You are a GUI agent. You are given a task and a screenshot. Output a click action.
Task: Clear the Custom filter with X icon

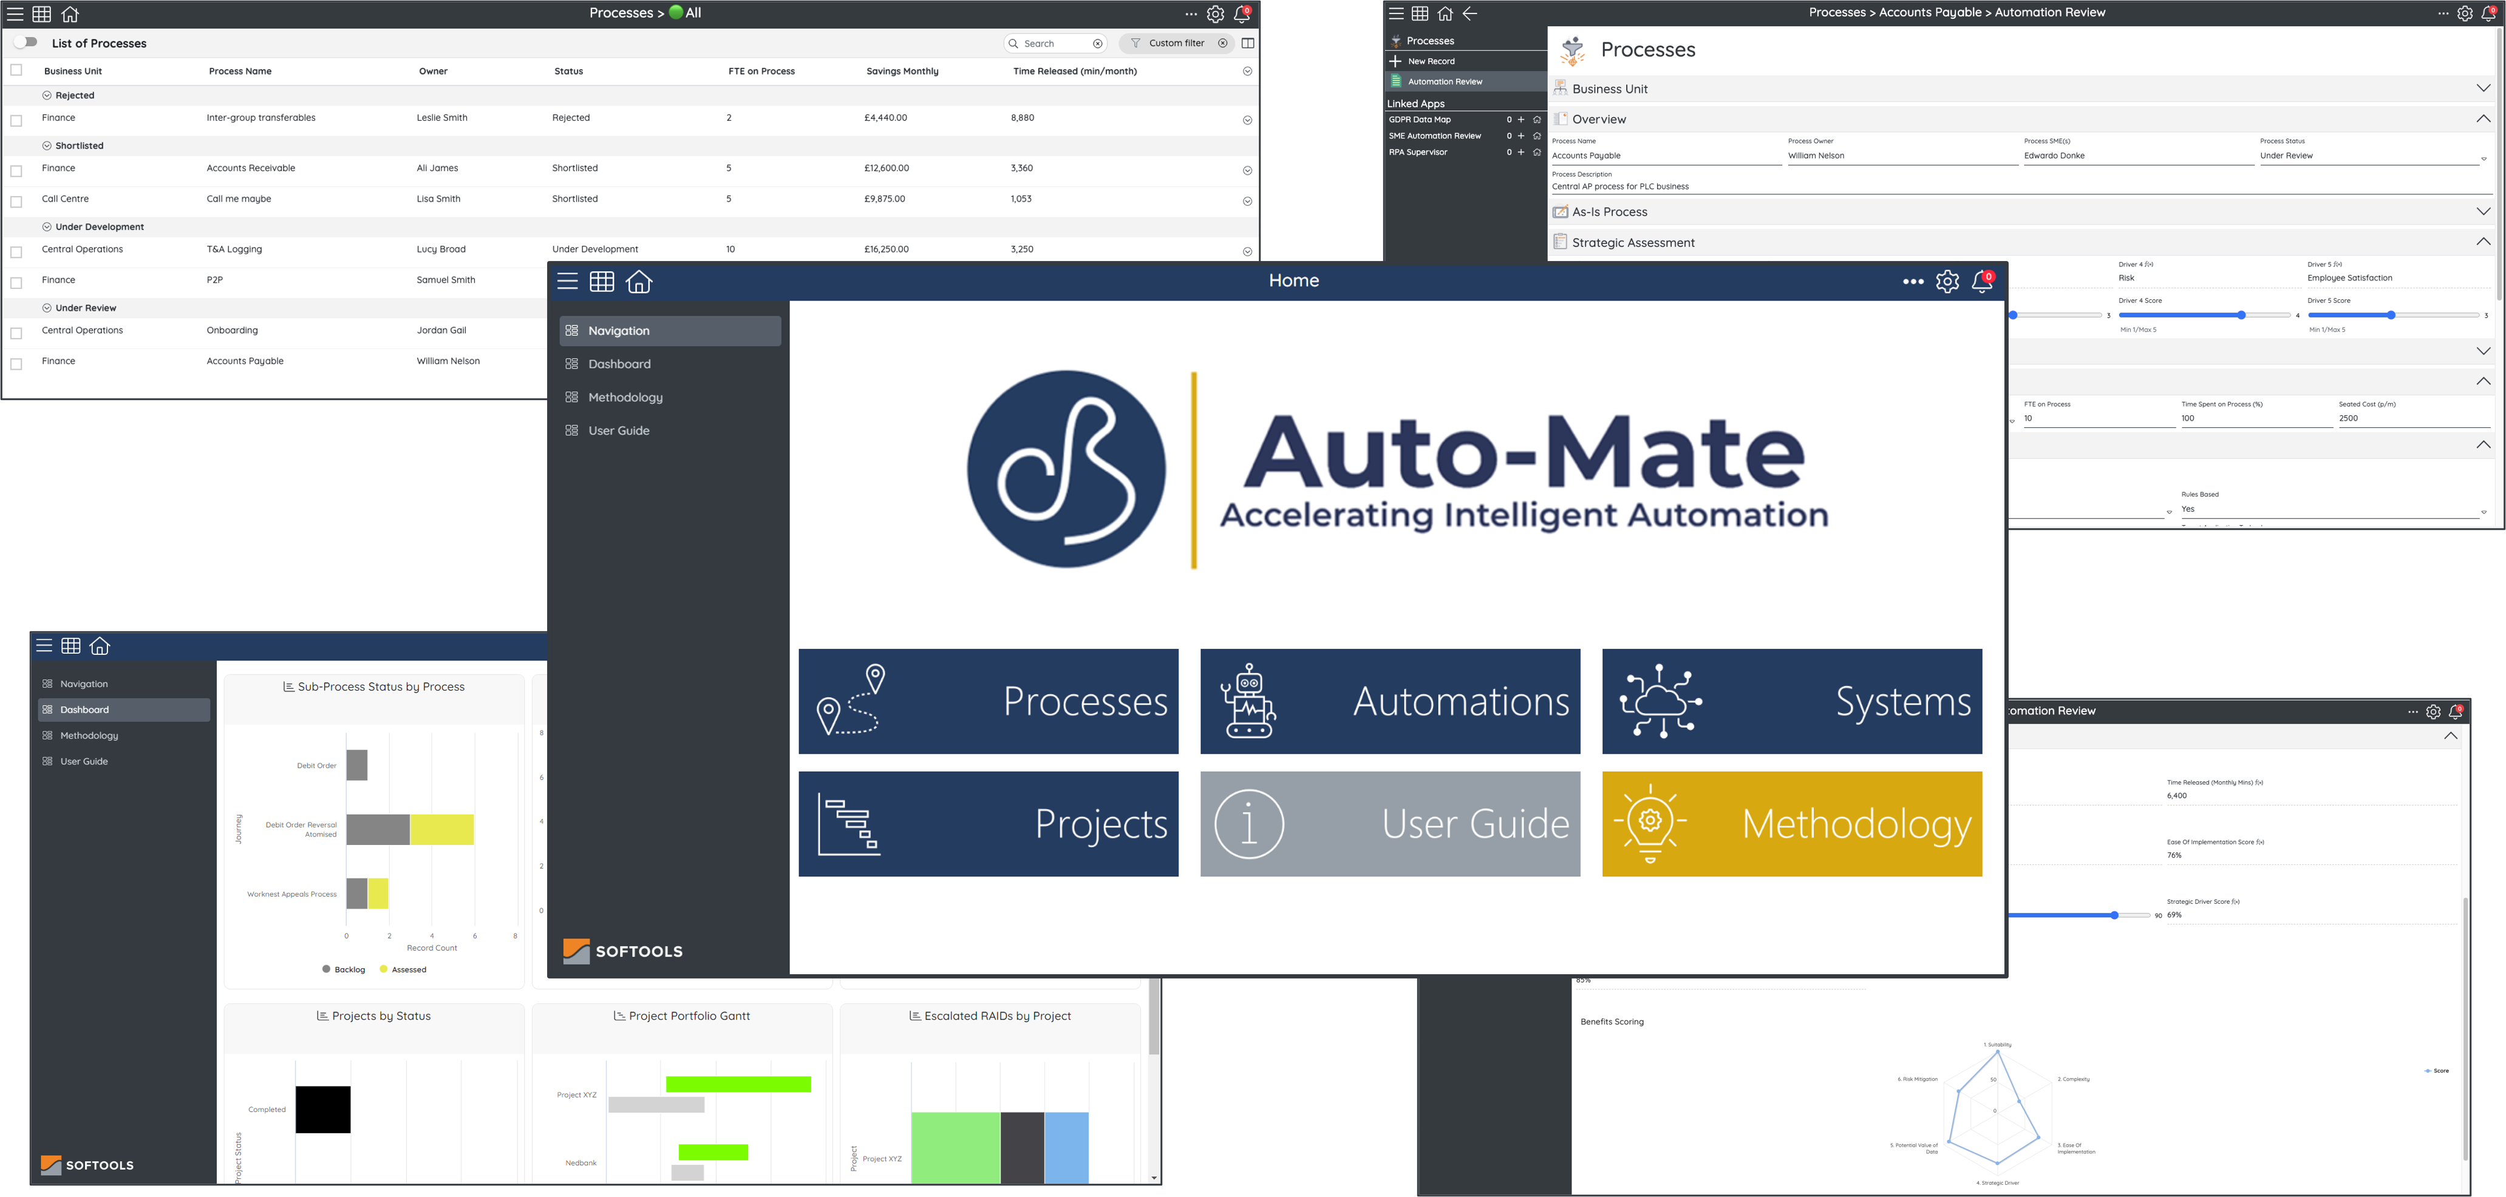click(x=1223, y=44)
